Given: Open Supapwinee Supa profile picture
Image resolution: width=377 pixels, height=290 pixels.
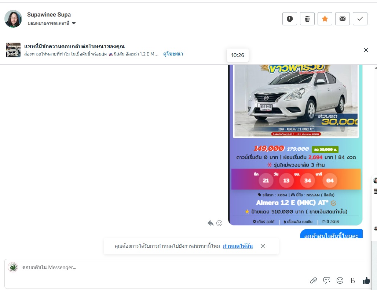Looking at the screenshot, I should pyautogui.click(x=13, y=19).
